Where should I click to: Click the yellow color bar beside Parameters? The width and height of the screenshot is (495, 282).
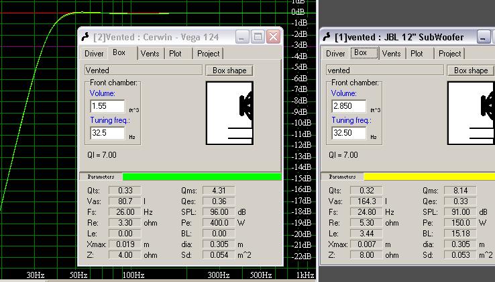point(429,177)
